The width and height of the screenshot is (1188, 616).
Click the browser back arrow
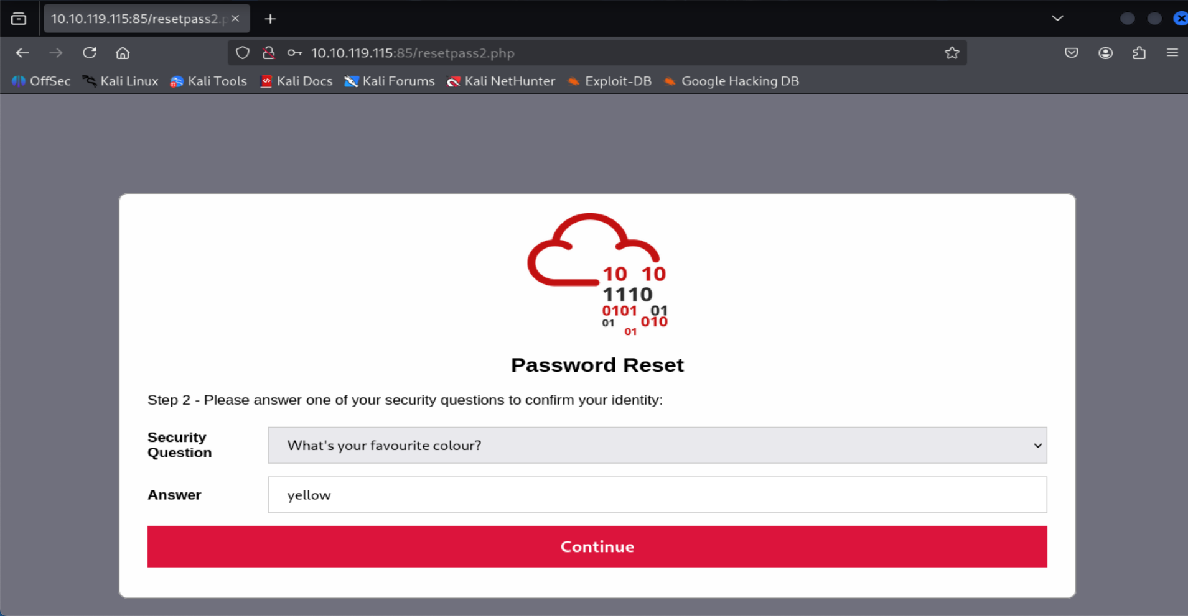[22, 53]
